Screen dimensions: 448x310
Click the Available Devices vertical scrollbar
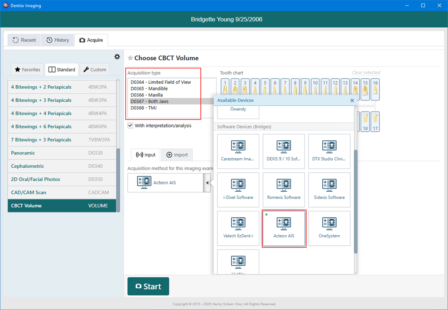355,199
